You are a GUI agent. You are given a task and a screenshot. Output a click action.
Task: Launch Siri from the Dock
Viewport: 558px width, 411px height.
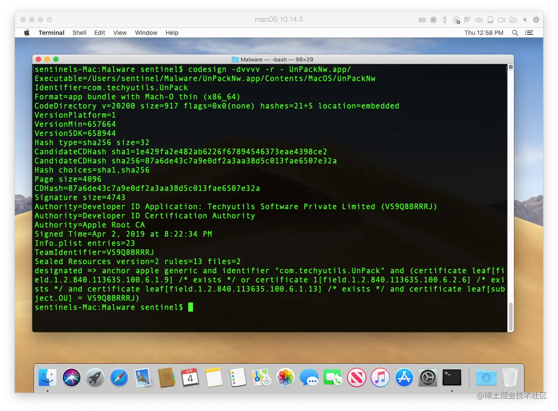pyautogui.click(x=71, y=377)
